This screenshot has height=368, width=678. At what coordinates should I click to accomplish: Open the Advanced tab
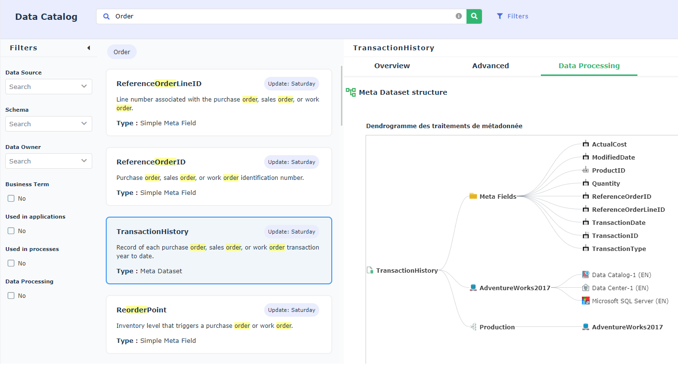(490, 66)
